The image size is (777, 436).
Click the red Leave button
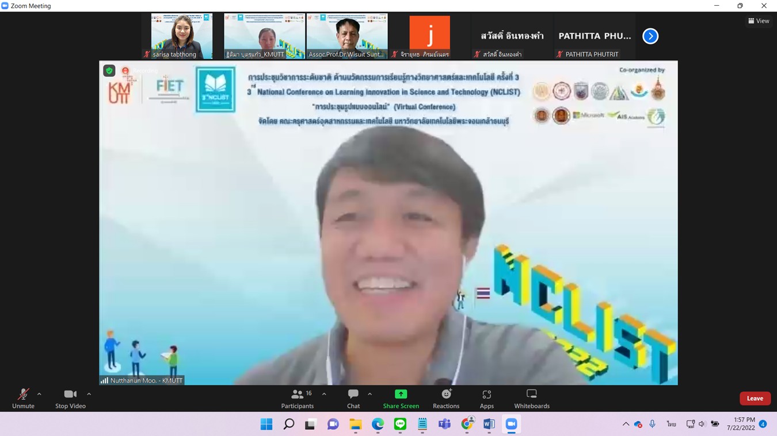pyautogui.click(x=755, y=398)
